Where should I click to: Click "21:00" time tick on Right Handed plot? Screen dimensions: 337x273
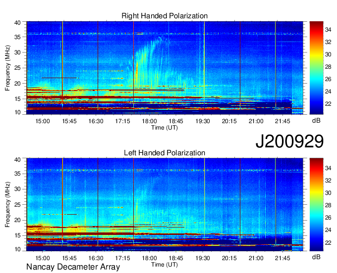click(x=256, y=121)
